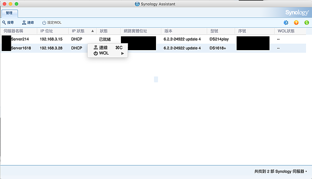
Task: Click the Synology Assistant title icon
Action: coord(137,4)
